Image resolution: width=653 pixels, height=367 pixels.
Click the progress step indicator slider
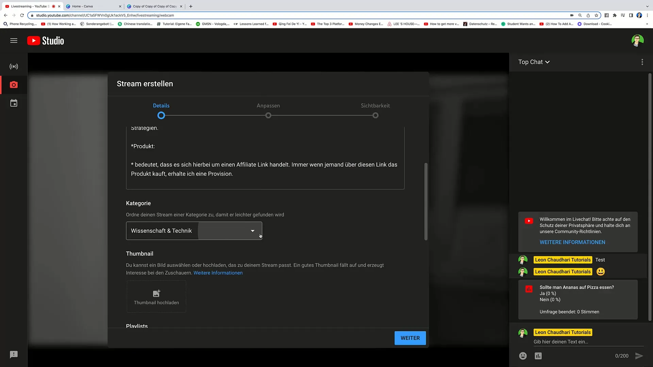point(268,116)
